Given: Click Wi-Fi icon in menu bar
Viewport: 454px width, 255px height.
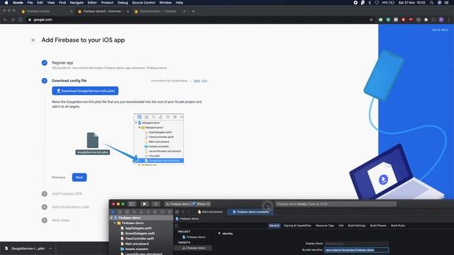Looking at the screenshot, I should [377, 3].
